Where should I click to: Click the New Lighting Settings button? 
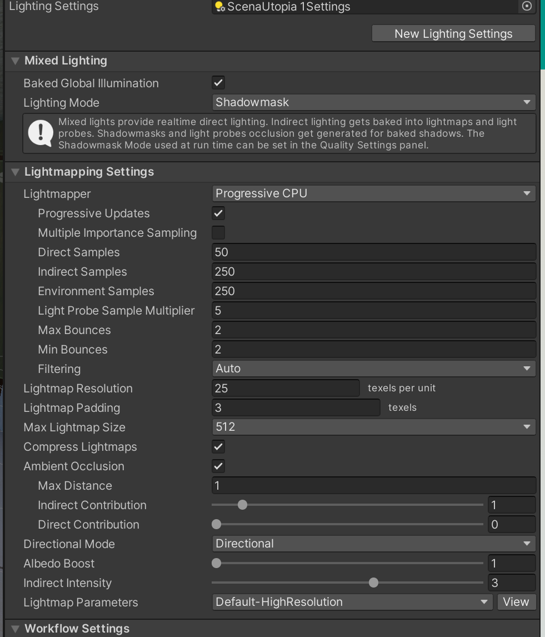point(453,33)
